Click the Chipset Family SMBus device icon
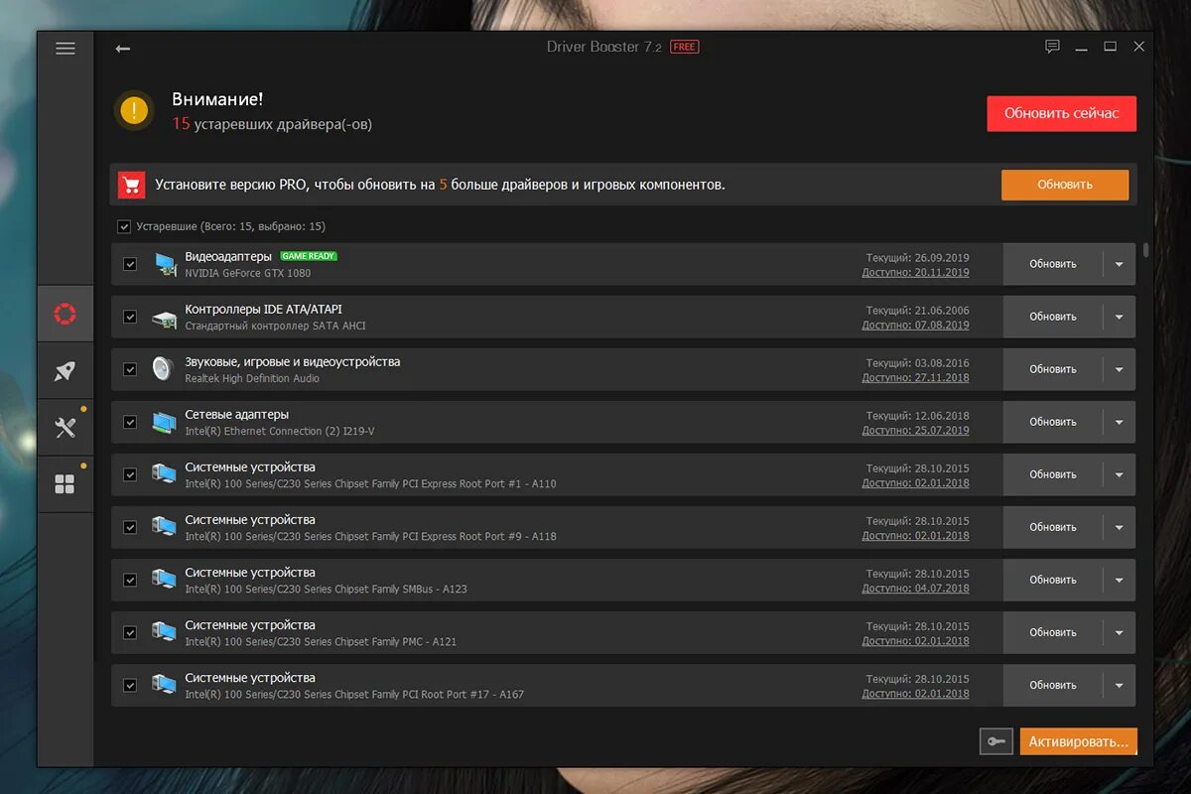 coord(164,580)
